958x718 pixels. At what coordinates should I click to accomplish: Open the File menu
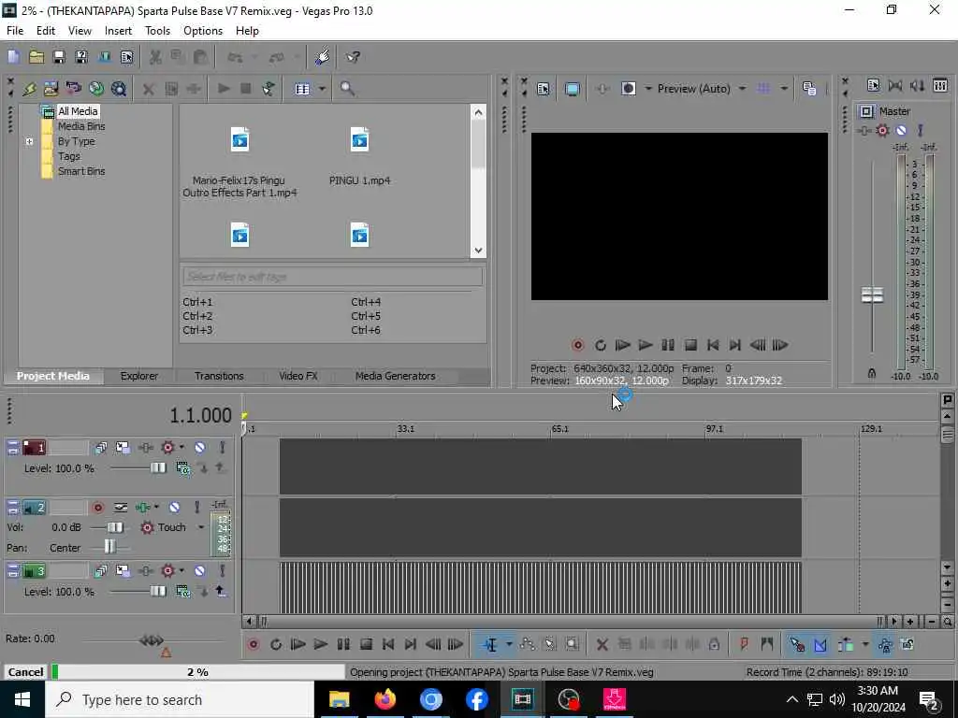pyautogui.click(x=15, y=31)
